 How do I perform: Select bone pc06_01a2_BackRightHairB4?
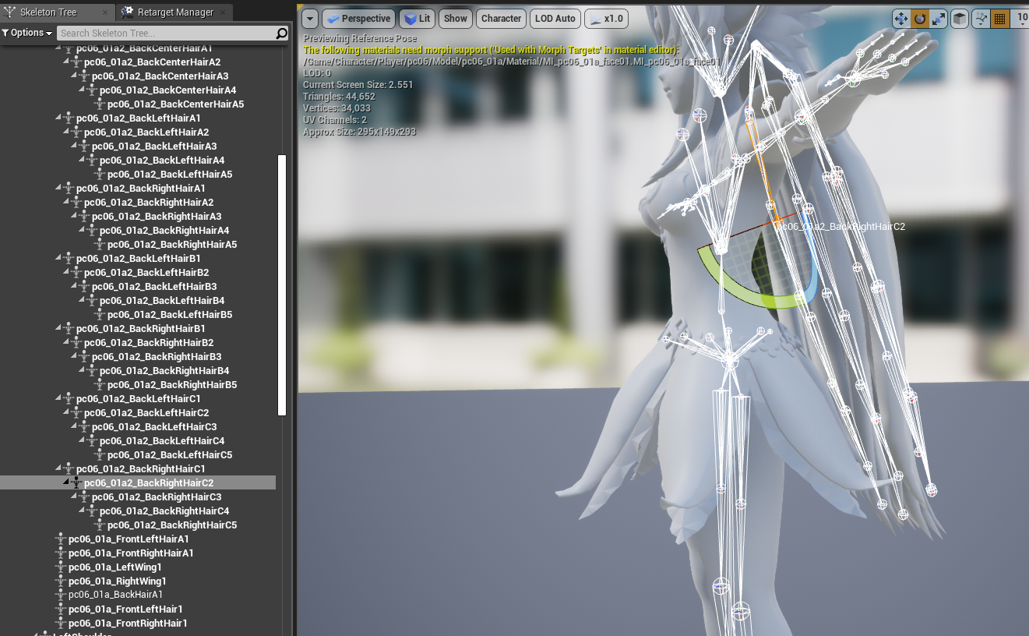[164, 371]
